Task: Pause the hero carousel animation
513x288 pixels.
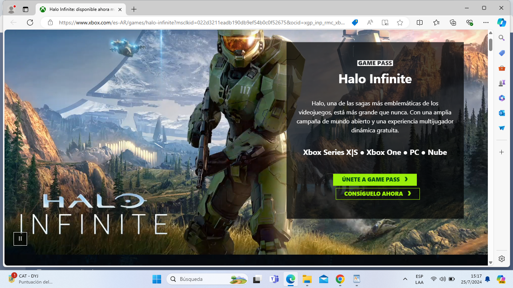Action: click(x=20, y=239)
